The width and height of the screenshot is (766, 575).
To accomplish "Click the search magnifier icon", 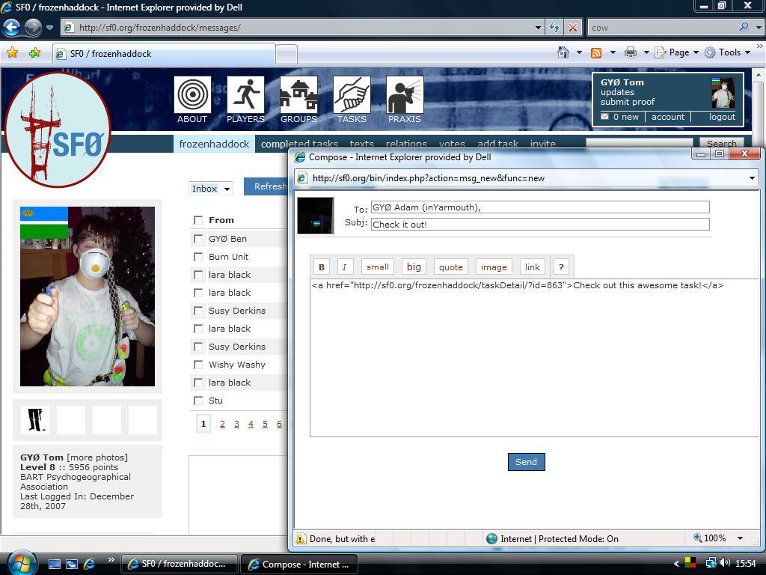I will (744, 27).
